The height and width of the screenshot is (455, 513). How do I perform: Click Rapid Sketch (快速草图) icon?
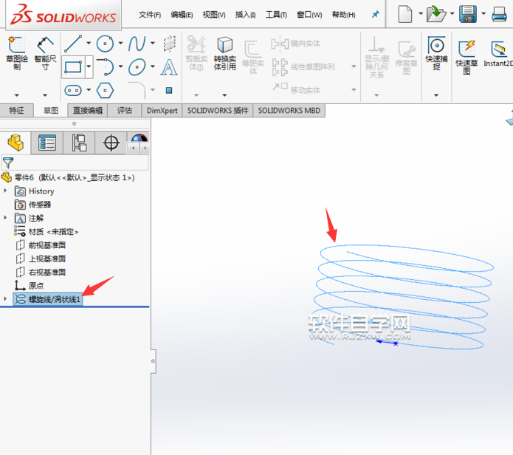pos(467,49)
